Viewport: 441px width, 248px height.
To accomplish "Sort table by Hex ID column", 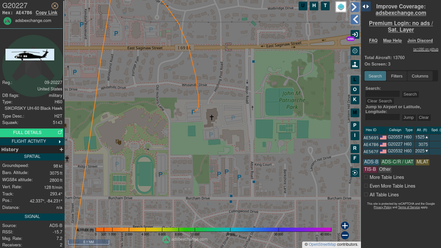I will pyautogui.click(x=371, y=130).
